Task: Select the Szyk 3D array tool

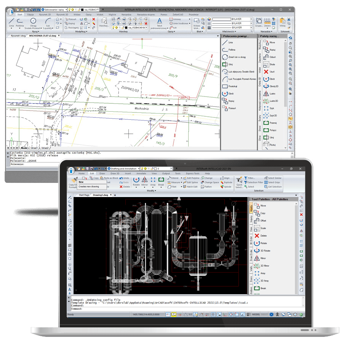Action: 267,115
